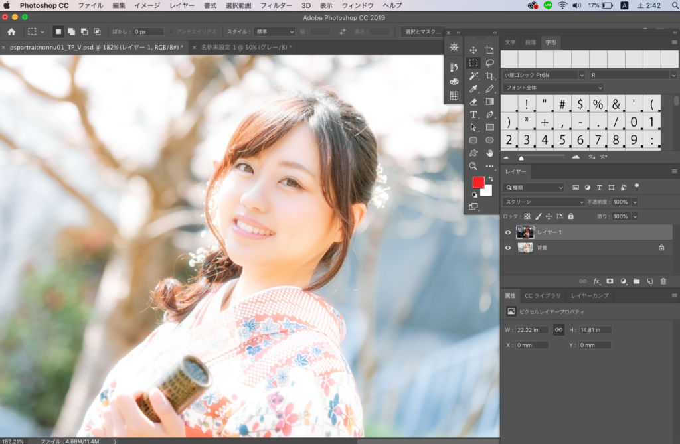
Task: Toggle the layer filter on/off switch
Action: (637, 186)
